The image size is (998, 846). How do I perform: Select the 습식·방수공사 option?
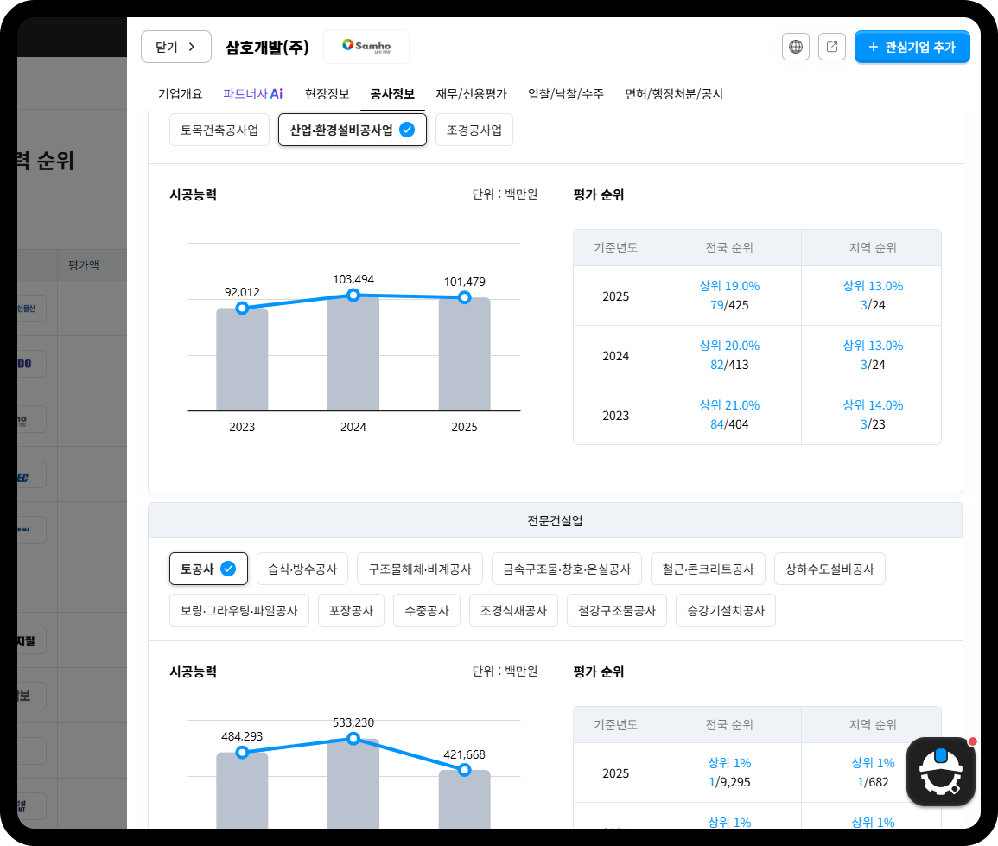pyautogui.click(x=302, y=569)
